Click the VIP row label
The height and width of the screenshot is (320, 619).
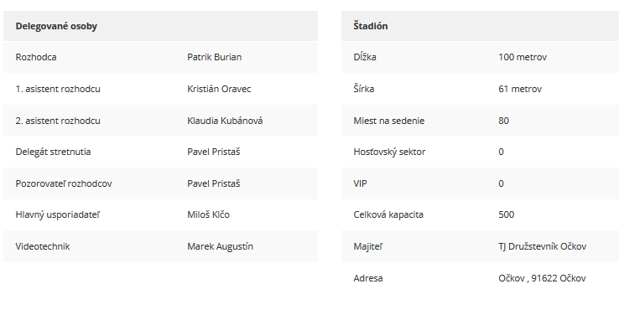point(360,183)
